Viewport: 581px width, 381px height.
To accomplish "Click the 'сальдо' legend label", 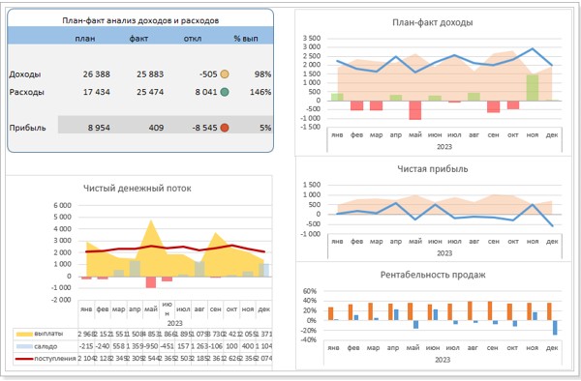I will coord(46,346).
